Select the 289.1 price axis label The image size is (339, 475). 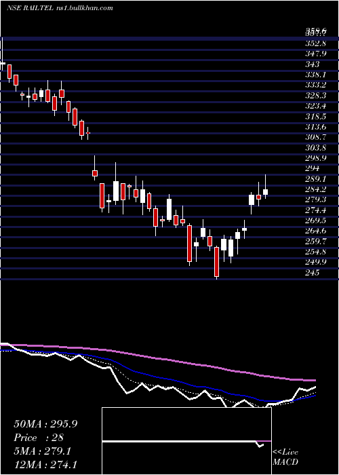[x=316, y=179]
